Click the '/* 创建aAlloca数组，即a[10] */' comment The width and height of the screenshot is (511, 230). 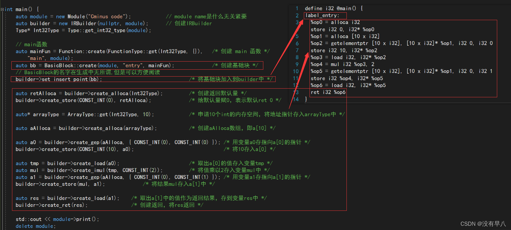coord(232,128)
